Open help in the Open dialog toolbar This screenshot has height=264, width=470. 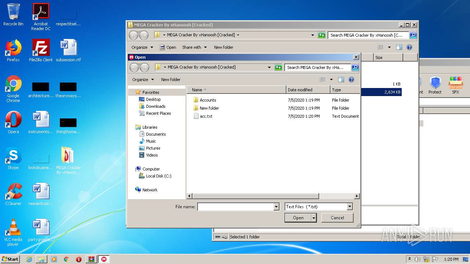[351, 80]
